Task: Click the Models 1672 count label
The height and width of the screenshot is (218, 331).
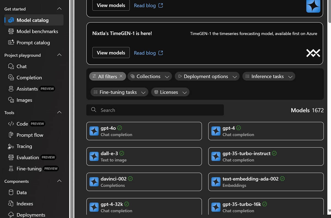Action: (307, 110)
